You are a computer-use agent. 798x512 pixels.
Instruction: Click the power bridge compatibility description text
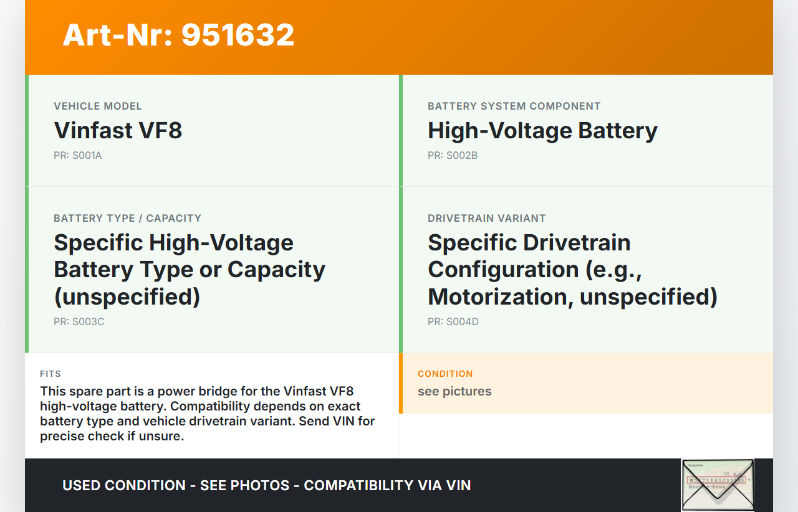tap(208, 414)
